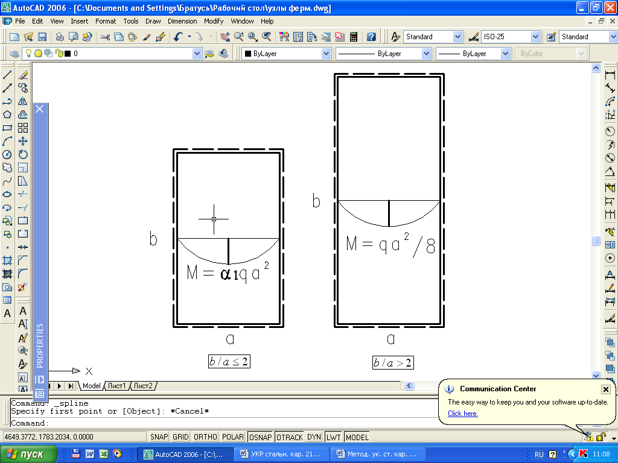Select the Ellipse draw tool
The width and height of the screenshot is (618, 463).
[7, 195]
